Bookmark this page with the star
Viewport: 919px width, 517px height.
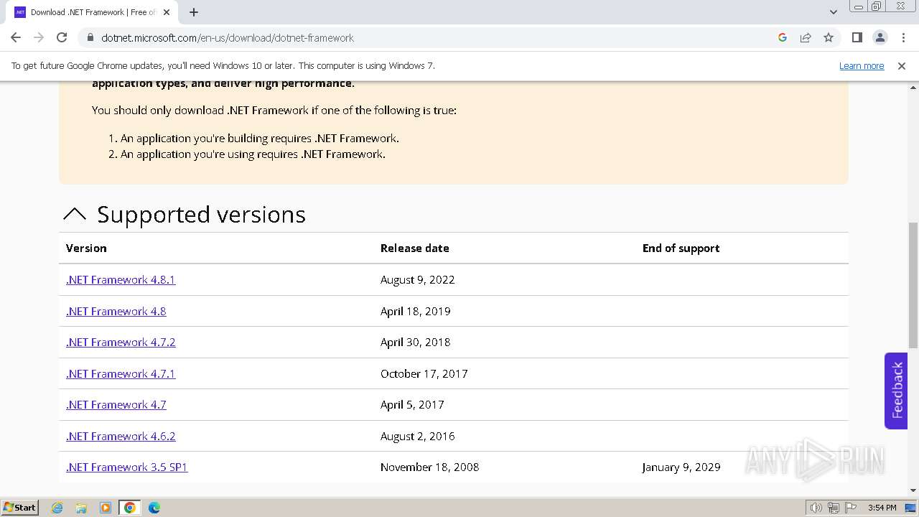click(x=829, y=37)
